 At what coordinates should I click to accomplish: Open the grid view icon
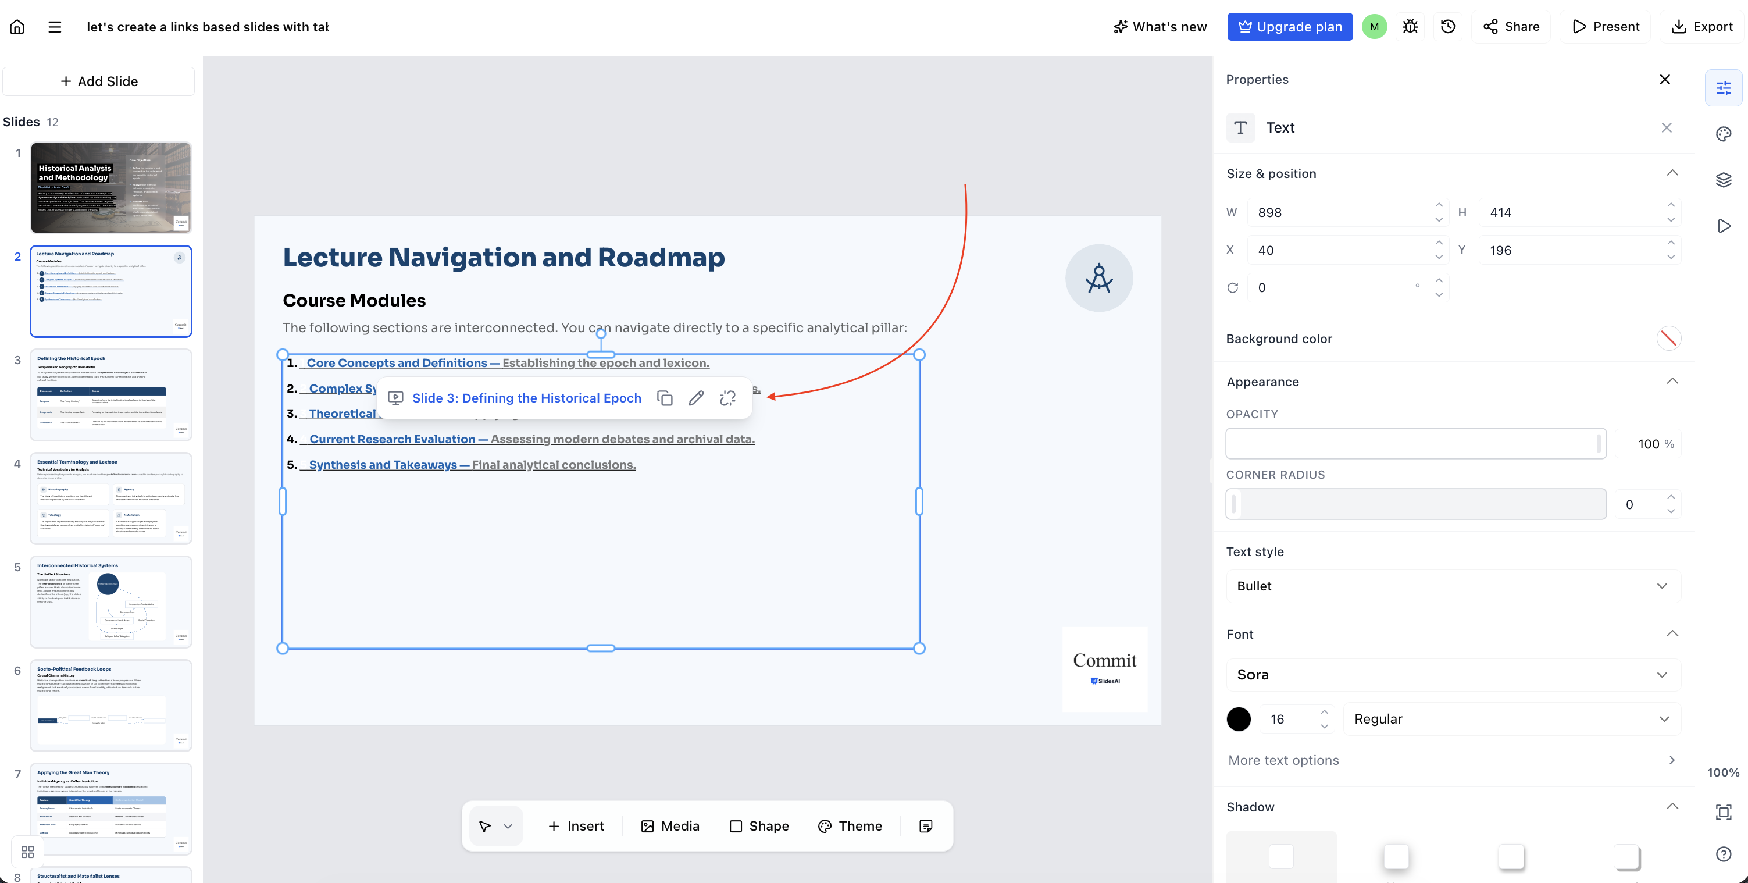[x=28, y=852]
